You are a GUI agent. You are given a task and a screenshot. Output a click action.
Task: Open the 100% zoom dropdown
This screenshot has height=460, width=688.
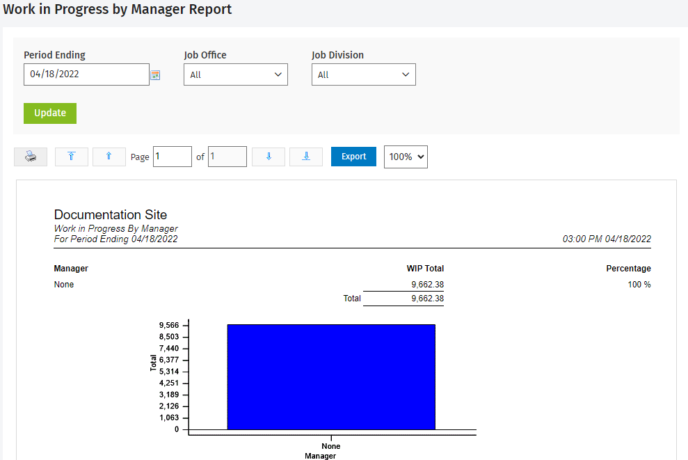point(406,157)
